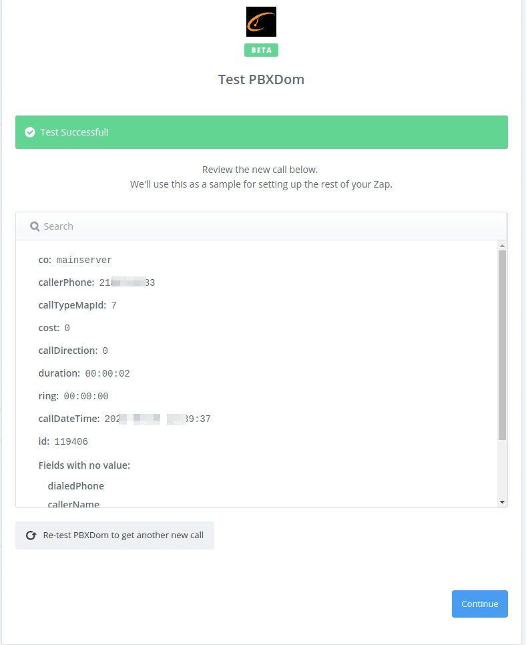Click the callerName empty field entry
The height and width of the screenshot is (645, 526).
click(72, 504)
